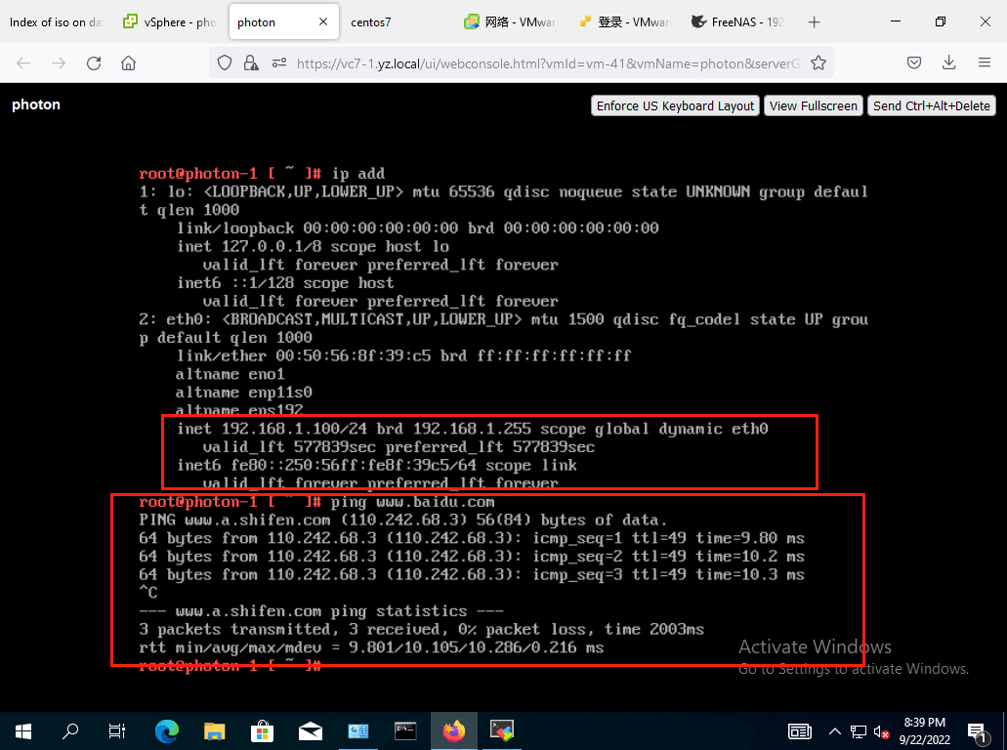The image size is (1007, 750).
Task: Switch to the FreeNAS tab
Action: click(737, 22)
